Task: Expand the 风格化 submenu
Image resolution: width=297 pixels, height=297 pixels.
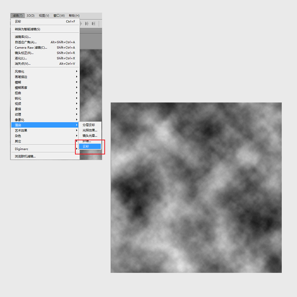Action: pyautogui.click(x=45, y=71)
